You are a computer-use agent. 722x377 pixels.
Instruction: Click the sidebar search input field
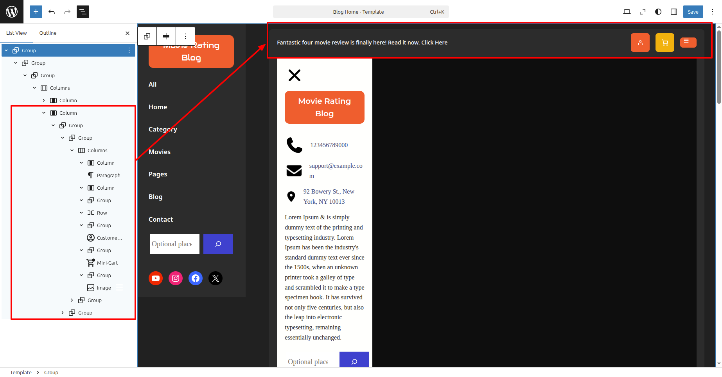[174, 244]
